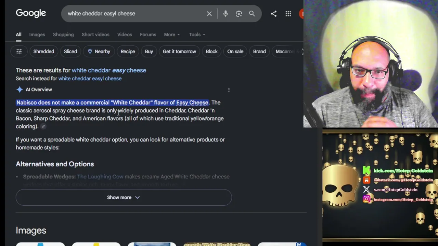The image size is (438, 246).
Task: Click the Alternatives and Options heading
Action: pos(55,164)
